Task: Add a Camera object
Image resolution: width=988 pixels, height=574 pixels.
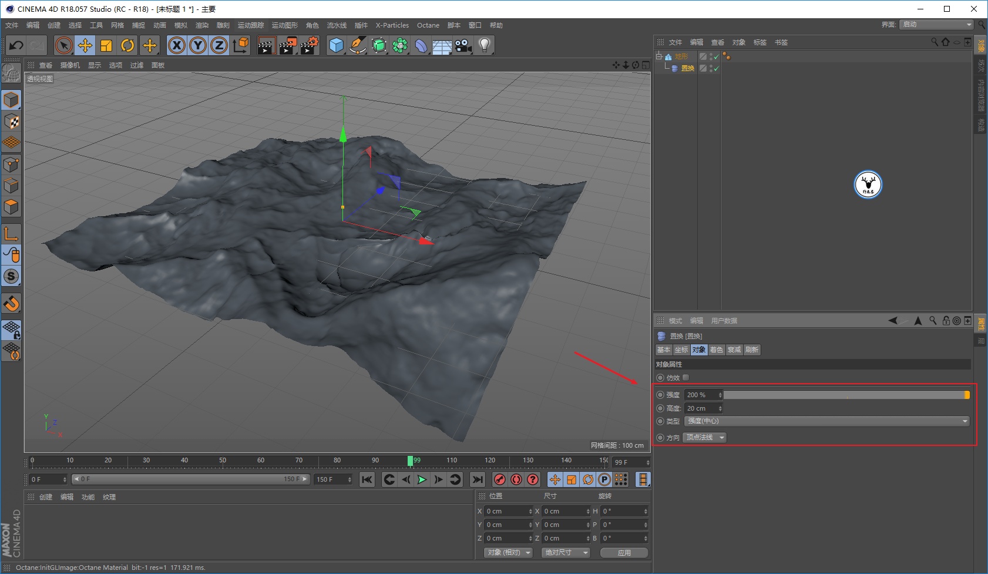Action: (x=463, y=45)
